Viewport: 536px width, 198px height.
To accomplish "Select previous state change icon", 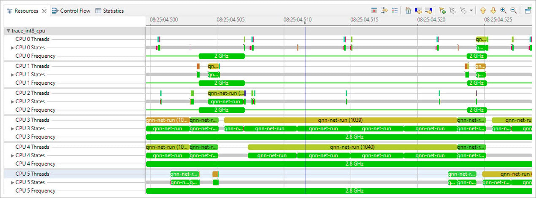I will (418, 11).
